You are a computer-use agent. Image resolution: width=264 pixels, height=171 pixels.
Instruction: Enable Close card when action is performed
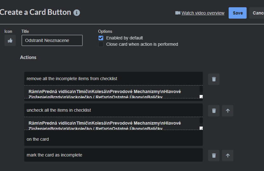click(101, 44)
